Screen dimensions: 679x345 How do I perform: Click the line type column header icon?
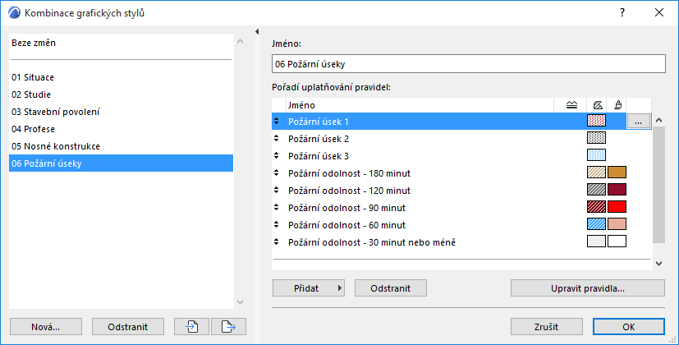tap(572, 104)
